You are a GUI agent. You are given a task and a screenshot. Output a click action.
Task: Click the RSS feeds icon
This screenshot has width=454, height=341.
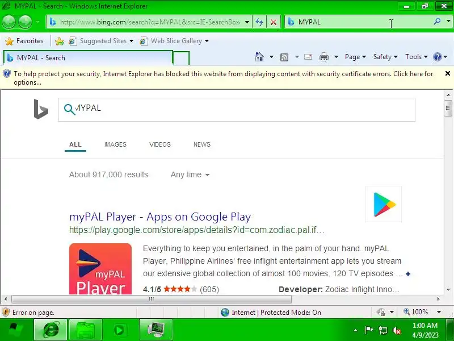pyautogui.click(x=284, y=57)
